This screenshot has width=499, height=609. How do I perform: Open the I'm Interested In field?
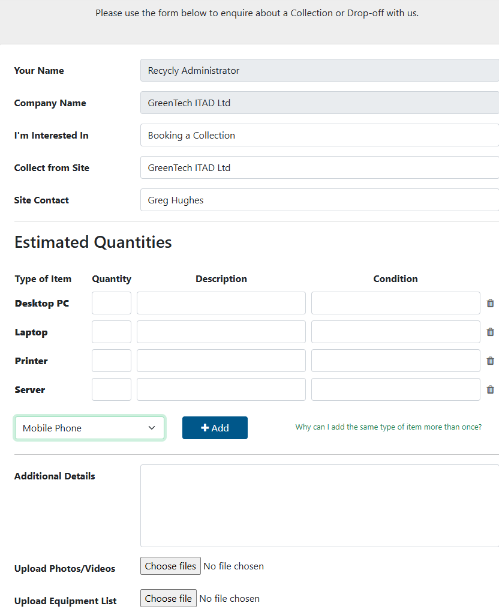click(319, 136)
